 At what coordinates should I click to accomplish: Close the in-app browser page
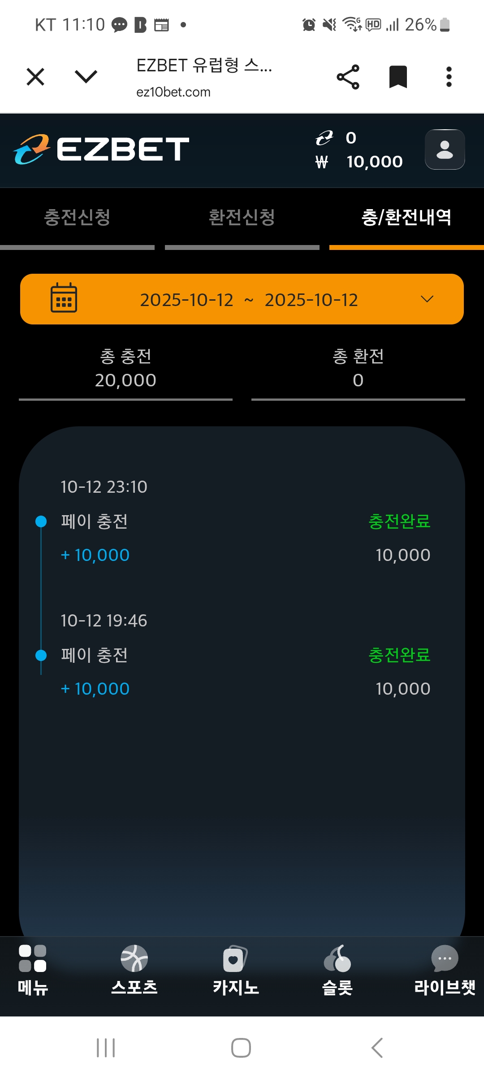point(35,76)
